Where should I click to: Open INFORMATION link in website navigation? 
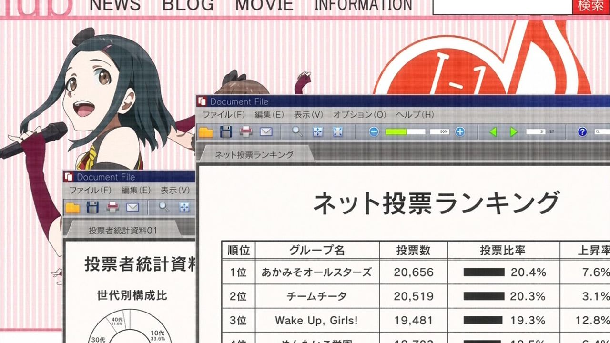click(363, 5)
